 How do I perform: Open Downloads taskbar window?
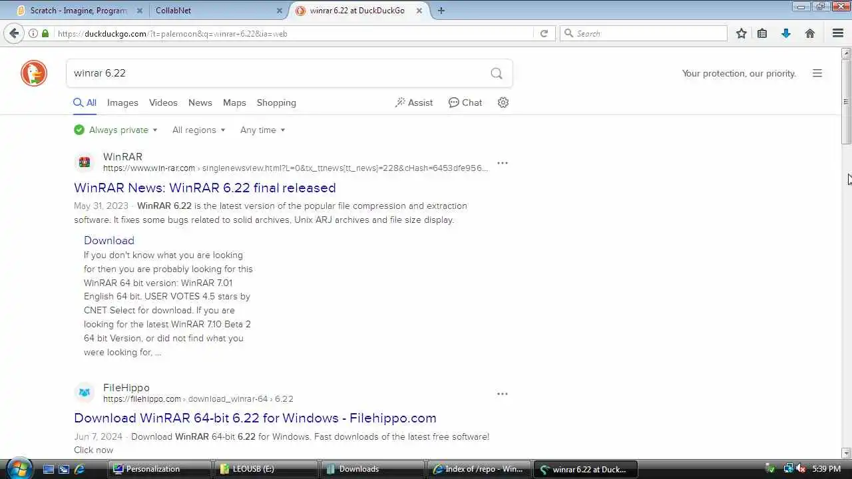click(373, 469)
